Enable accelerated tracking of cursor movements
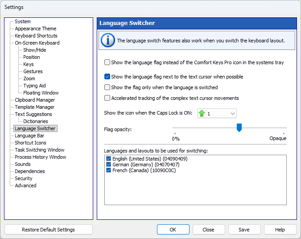The height and width of the screenshot is (239, 301). 107,98
